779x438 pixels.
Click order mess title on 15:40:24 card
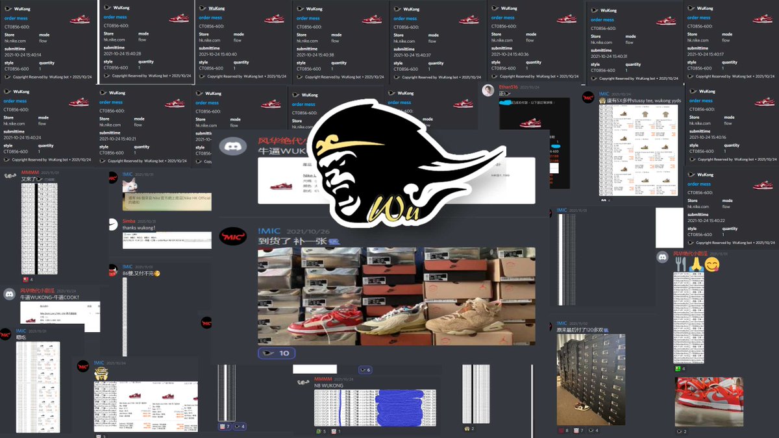(16, 101)
